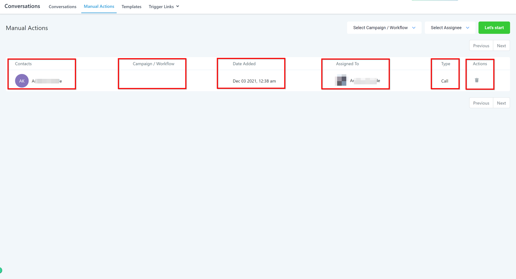Click the assignee's profile picture
Viewport: 516px width, 279px height.
(x=342, y=80)
